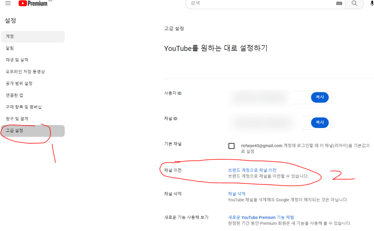This screenshot has height=231, width=374.
Task: Click the 채널 삭제 link
Action: coord(237,194)
